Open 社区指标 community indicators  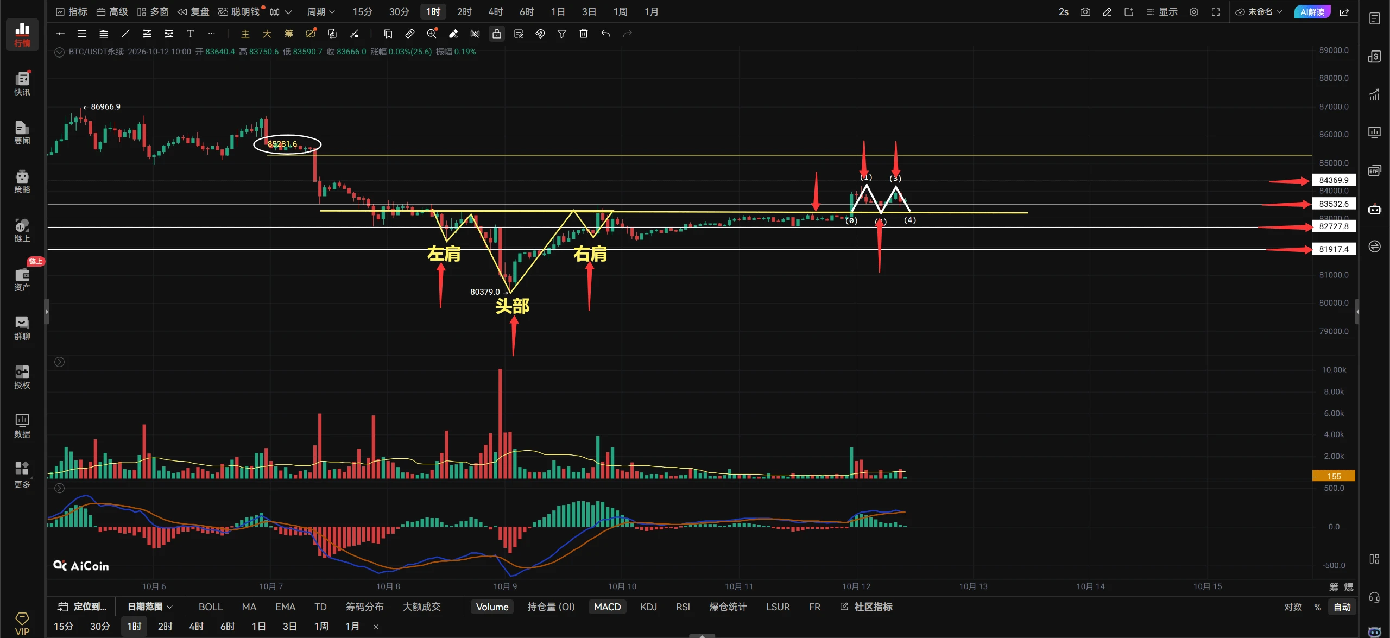coord(866,607)
